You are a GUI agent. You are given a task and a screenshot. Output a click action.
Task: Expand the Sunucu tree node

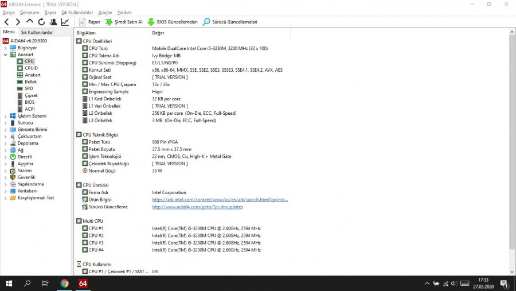(5, 123)
